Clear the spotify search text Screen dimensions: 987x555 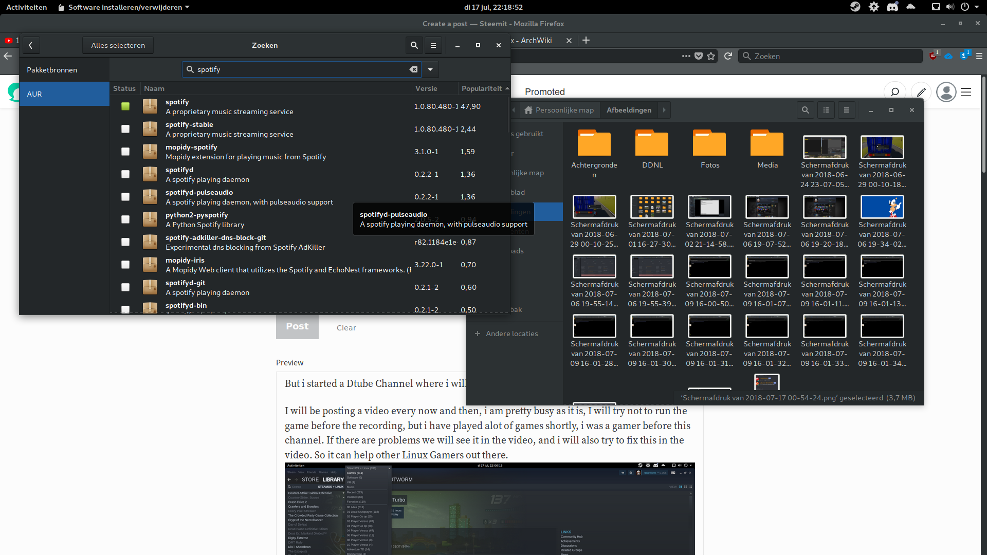(413, 69)
